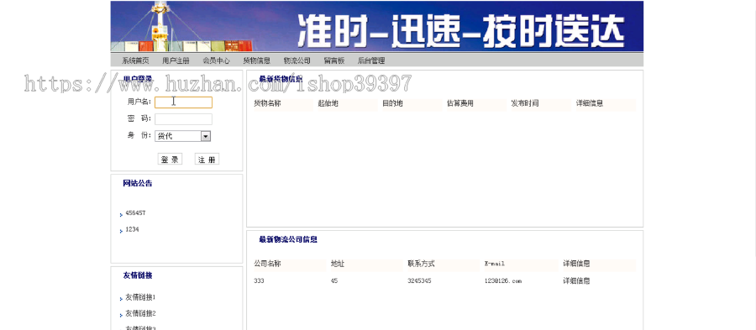
Task: Open 友情链接2 link
Action: coord(140,313)
